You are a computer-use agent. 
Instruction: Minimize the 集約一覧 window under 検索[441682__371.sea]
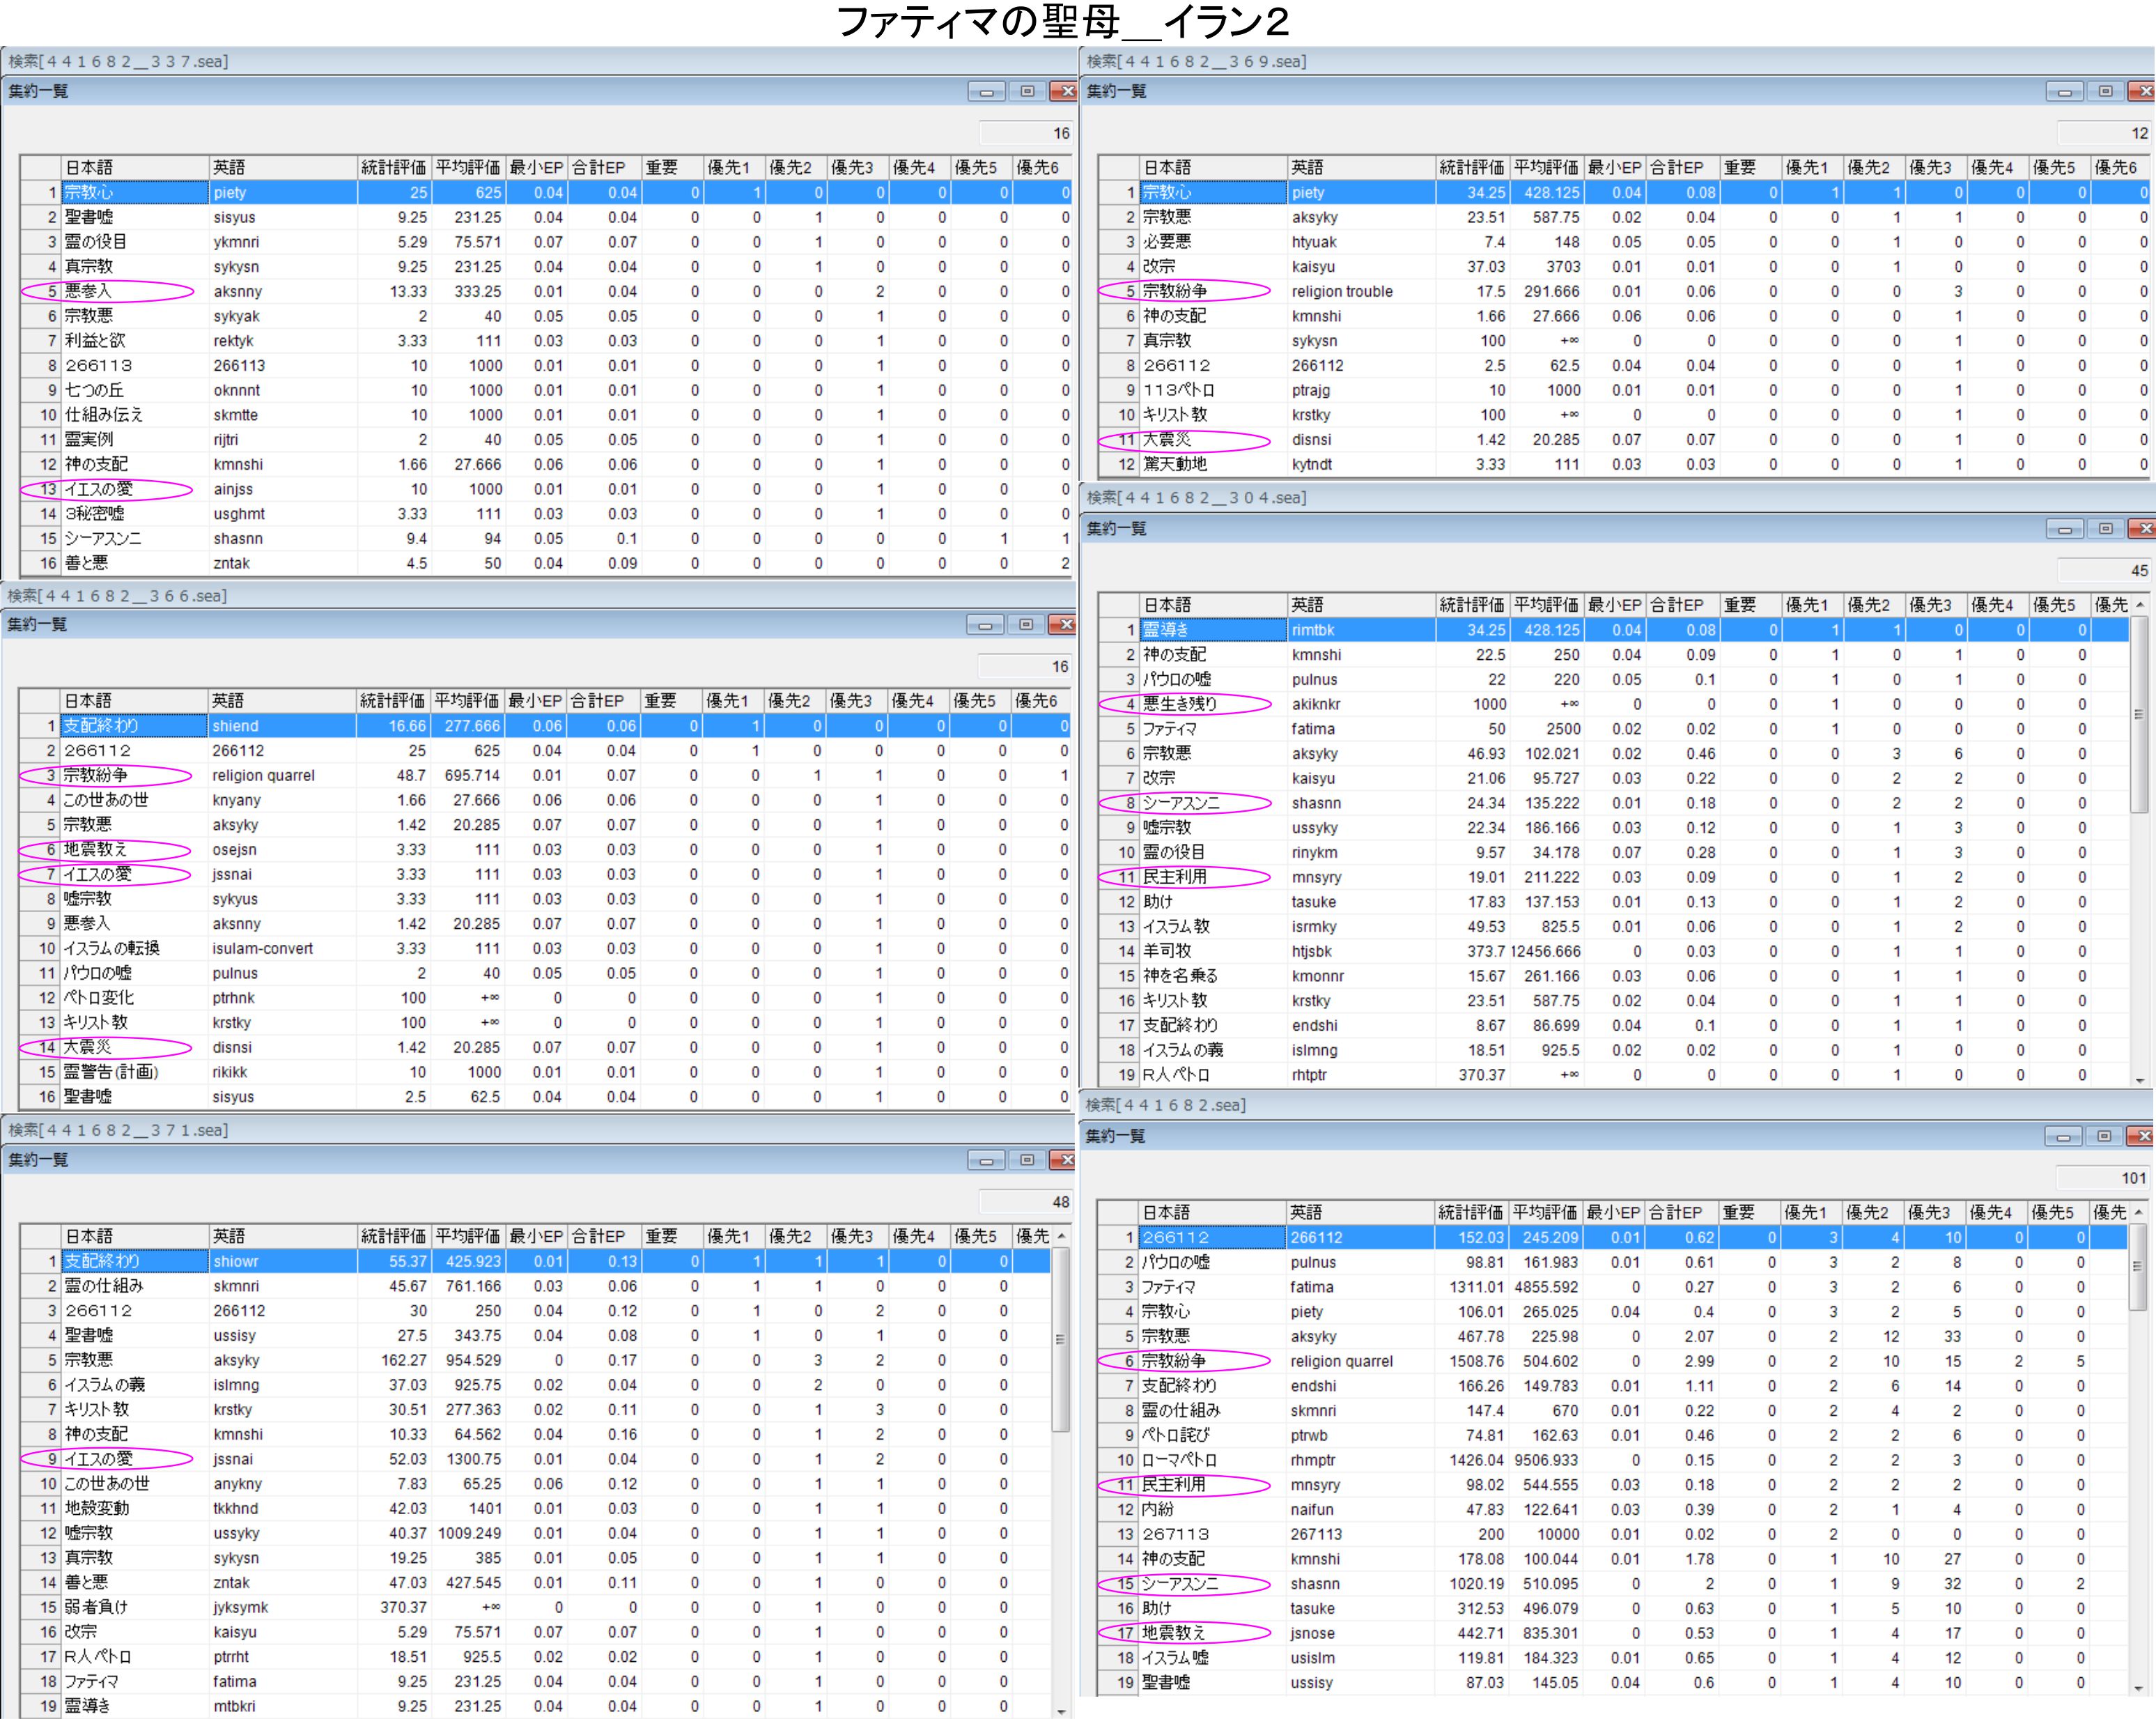[986, 1160]
